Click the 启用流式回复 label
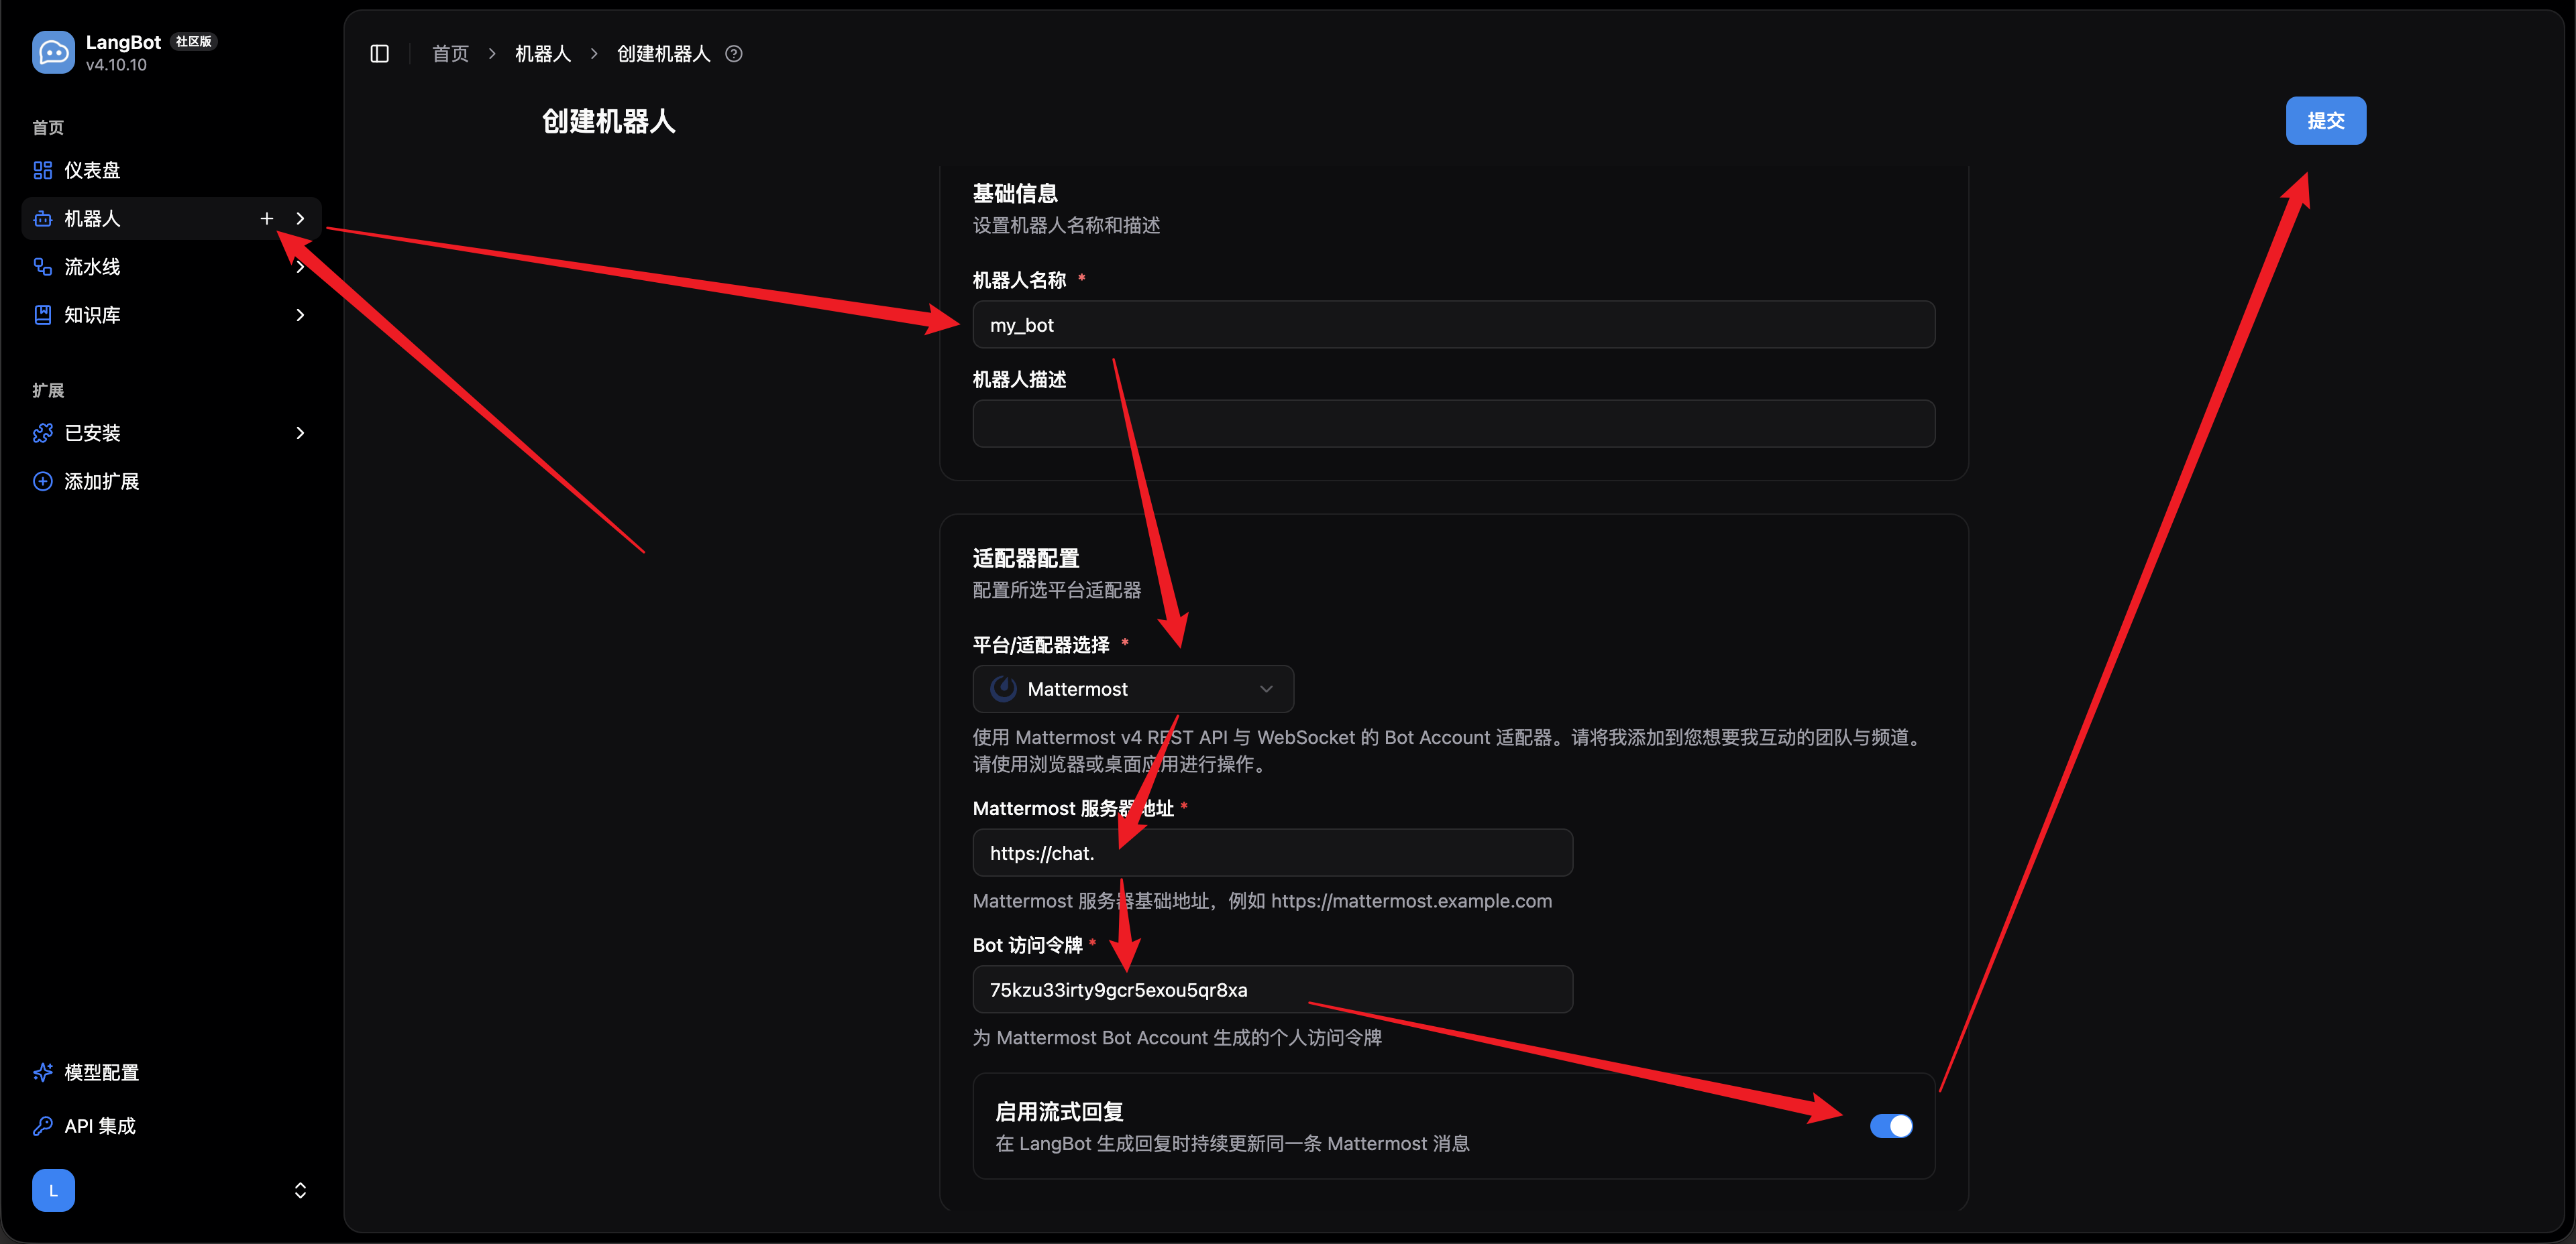Screen dimensions: 2576x1244 coord(1059,1112)
